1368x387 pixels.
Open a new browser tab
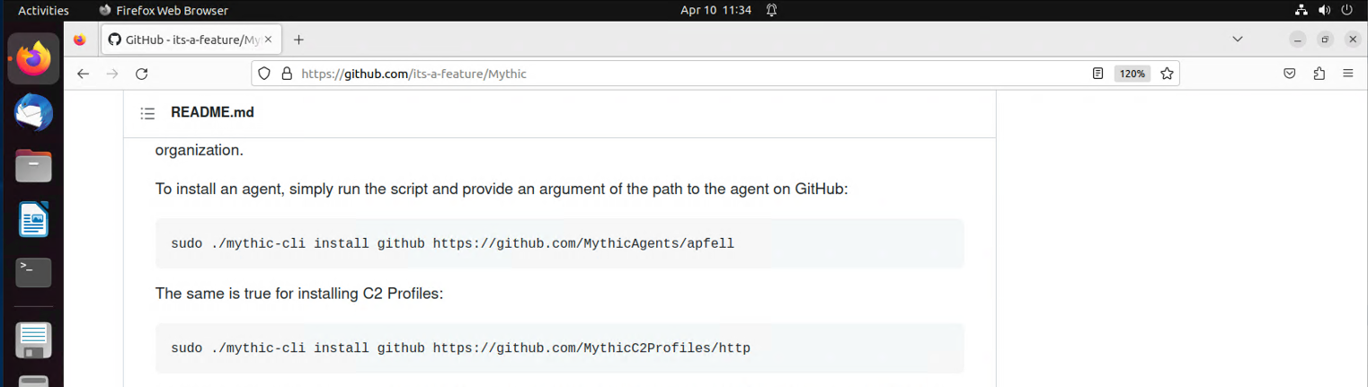coord(299,40)
